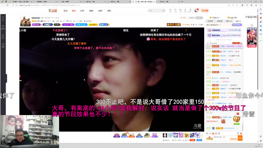Click the orange 开播 start streaming button
The image size is (263, 148).
[x=205, y=11]
